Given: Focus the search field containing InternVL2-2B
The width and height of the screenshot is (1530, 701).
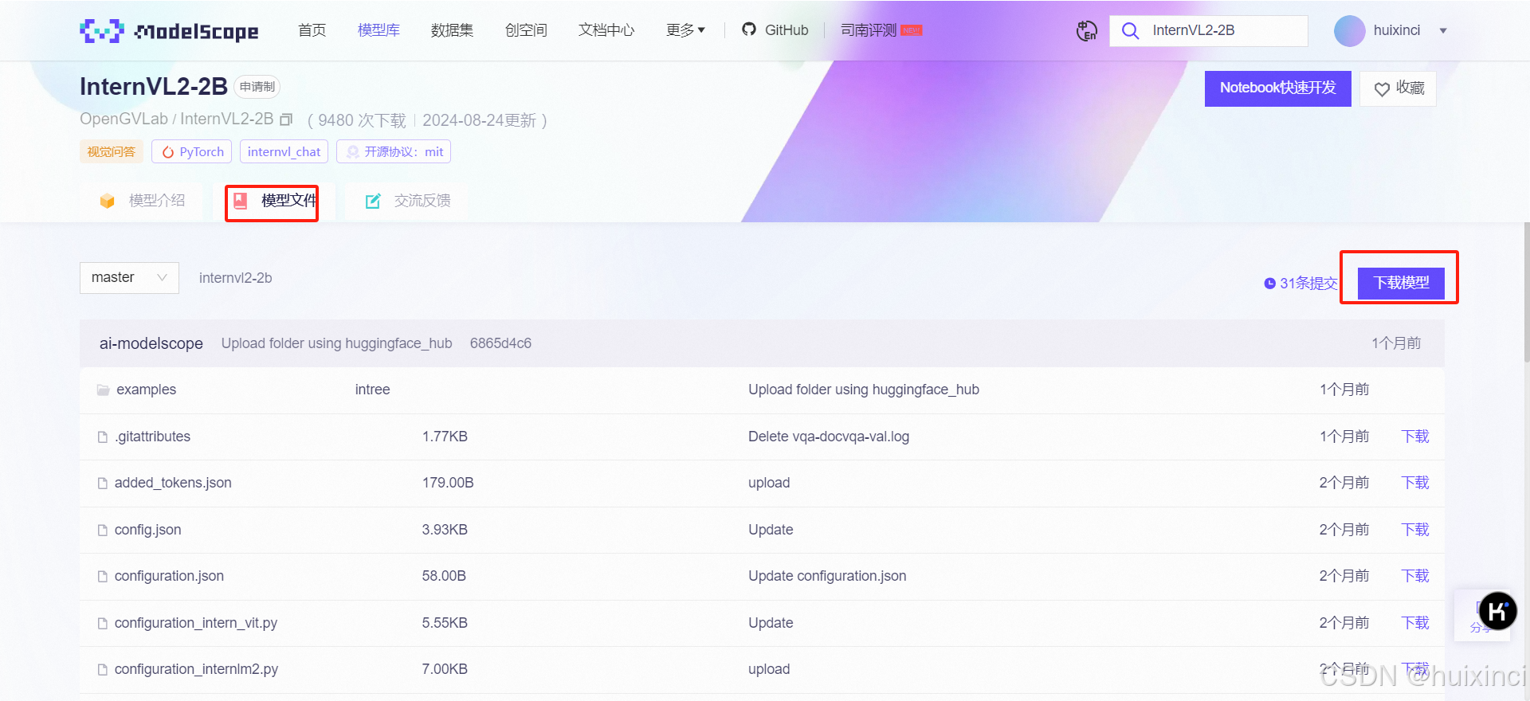Looking at the screenshot, I should (1209, 30).
